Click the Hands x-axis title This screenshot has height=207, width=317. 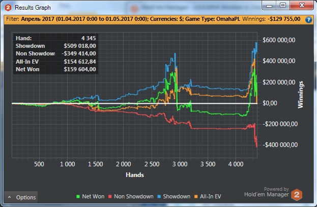click(x=135, y=175)
